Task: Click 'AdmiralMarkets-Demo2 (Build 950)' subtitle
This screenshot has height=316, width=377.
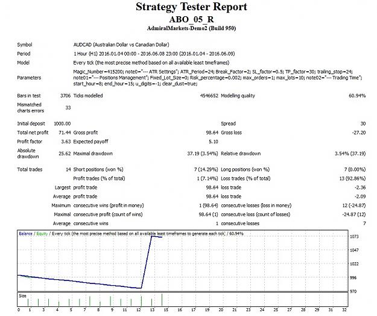Action: (x=191, y=28)
